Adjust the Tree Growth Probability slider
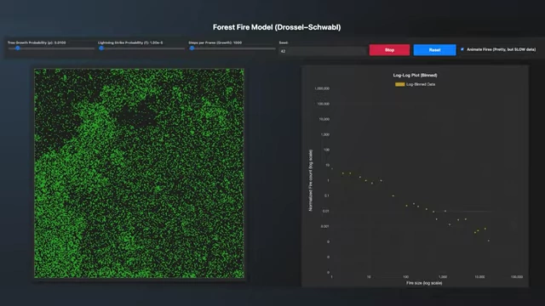Image resolution: width=545 pixels, height=306 pixels. (51, 48)
